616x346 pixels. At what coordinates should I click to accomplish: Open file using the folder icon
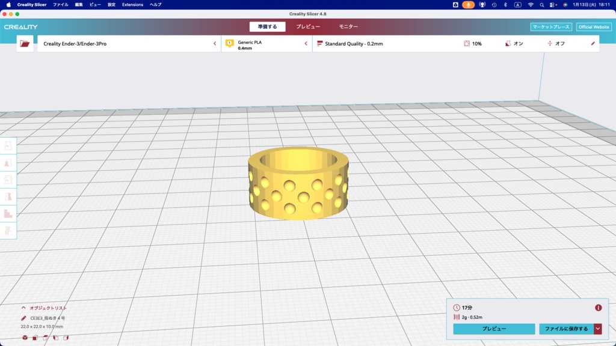click(x=25, y=43)
